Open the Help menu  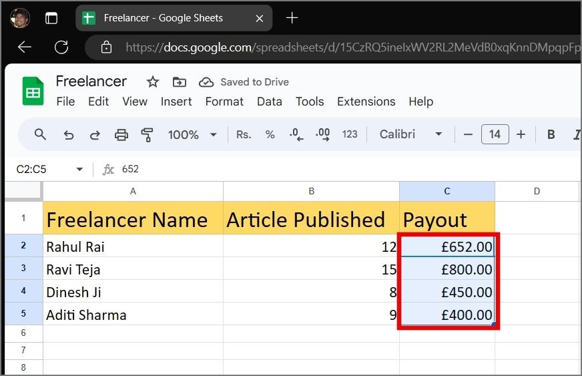421,102
